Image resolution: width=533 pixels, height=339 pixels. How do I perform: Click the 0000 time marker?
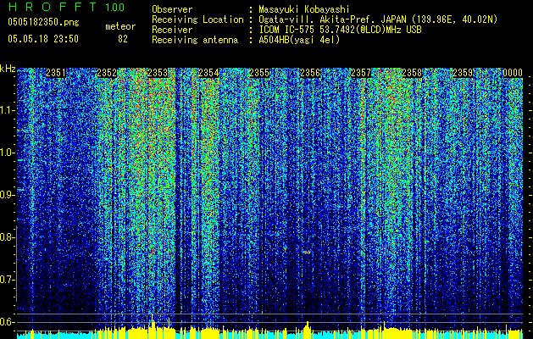[x=513, y=73]
